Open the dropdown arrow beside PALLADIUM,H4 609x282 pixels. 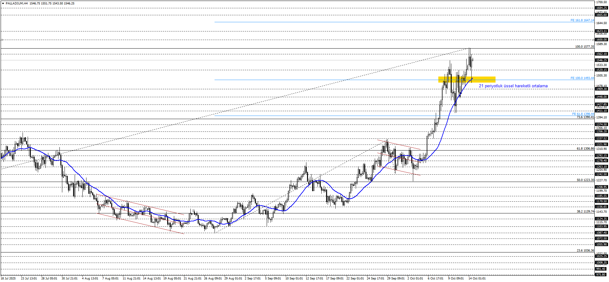pyautogui.click(x=3, y=3)
